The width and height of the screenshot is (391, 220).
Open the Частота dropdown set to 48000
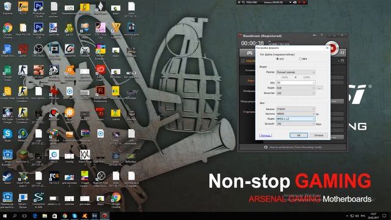coord(296,114)
